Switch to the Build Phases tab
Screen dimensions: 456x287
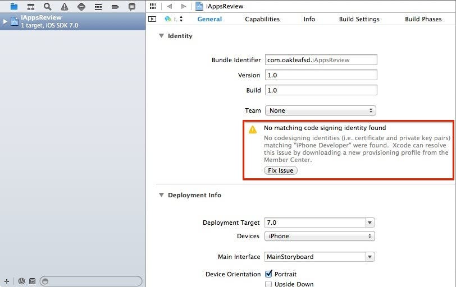[423, 19]
